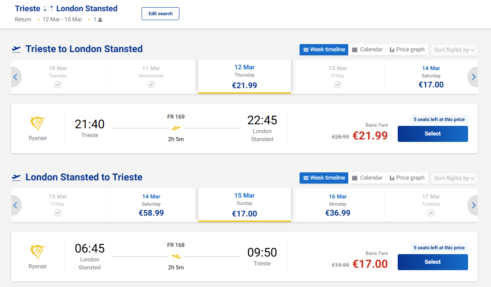Show return flights Price graph view
The height and width of the screenshot is (287, 491).
(407, 178)
